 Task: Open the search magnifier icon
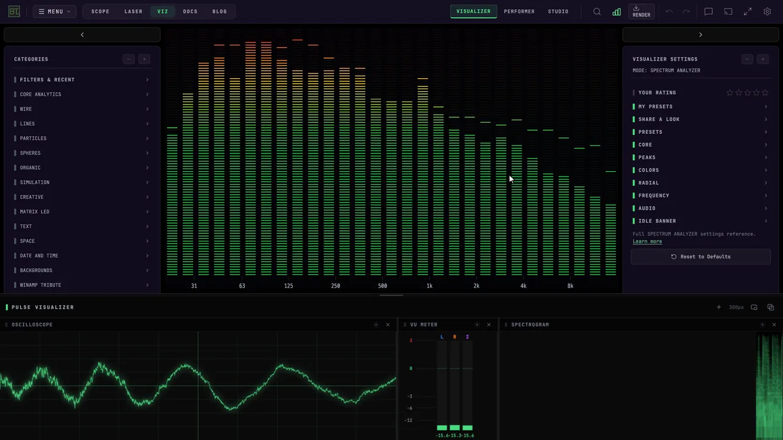click(x=597, y=12)
